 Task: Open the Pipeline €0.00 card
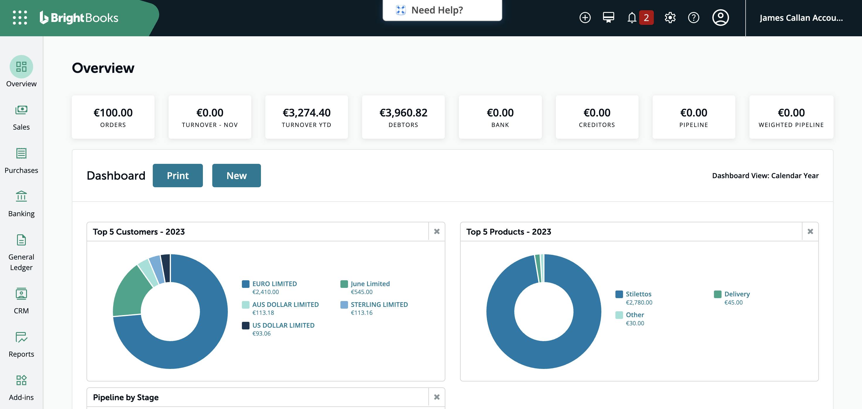click(694, 117)
